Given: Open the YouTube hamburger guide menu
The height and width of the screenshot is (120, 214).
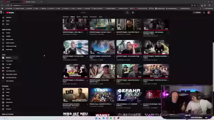Looking at the screenshot, I should (x=3, y=13).
